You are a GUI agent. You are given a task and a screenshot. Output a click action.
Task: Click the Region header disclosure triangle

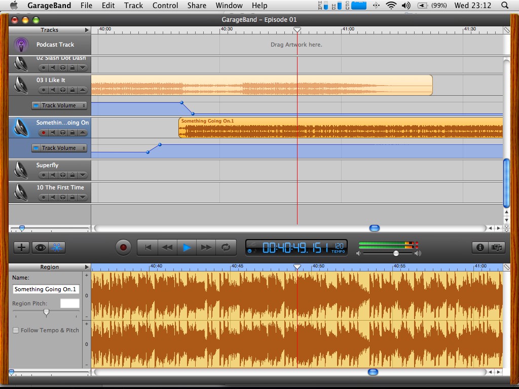[x=87, y=267]
